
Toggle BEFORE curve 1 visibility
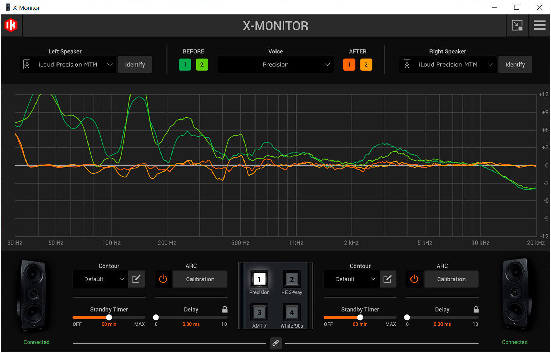(185, 64)
